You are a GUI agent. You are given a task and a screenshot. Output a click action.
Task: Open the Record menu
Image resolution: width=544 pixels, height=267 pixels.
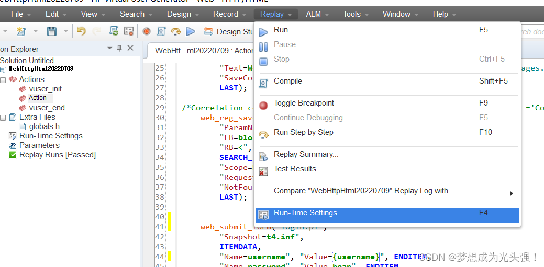229,14
